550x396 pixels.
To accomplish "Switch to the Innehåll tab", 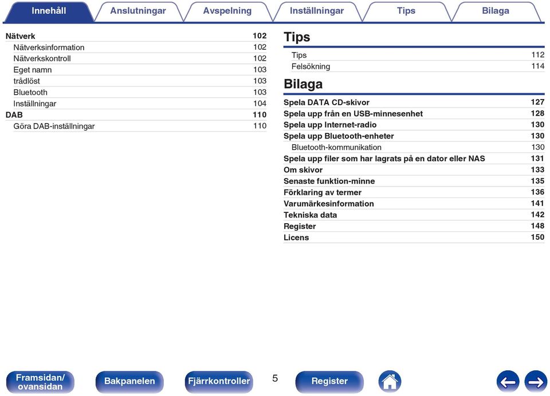I will (49, 11).
